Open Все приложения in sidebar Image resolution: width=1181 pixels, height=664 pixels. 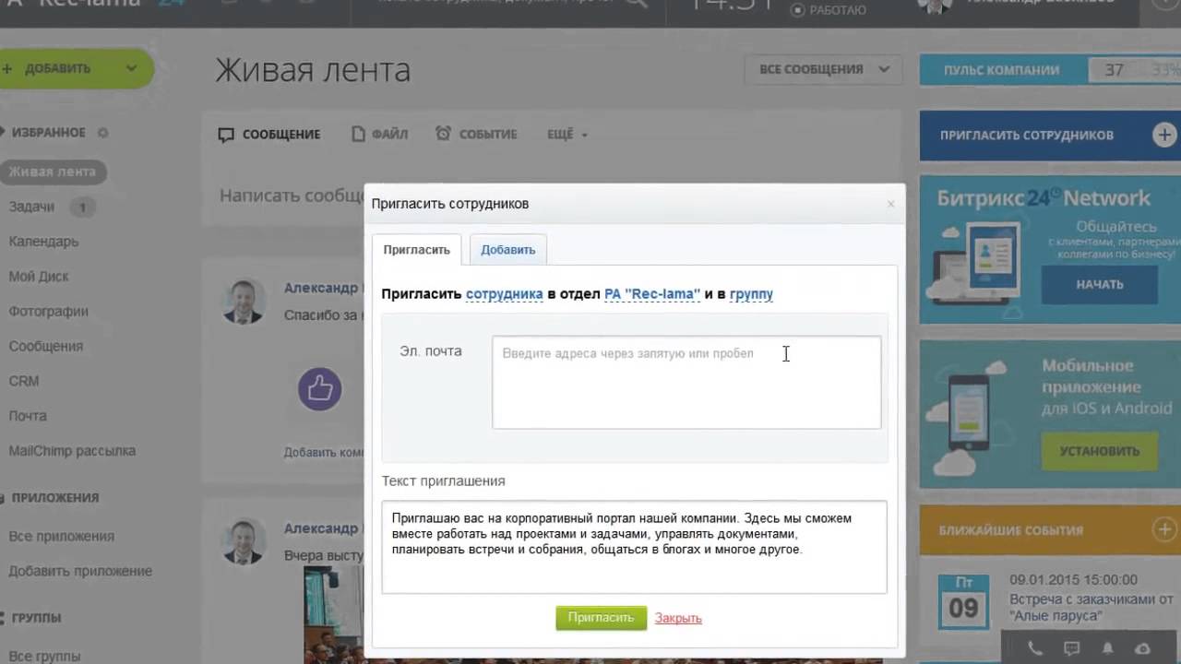[x=62, y=536]
